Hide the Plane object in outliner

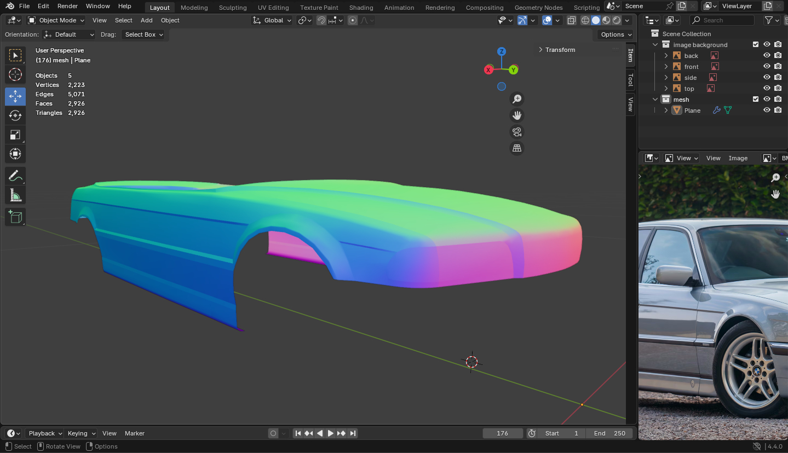click(x=767, y=110)
